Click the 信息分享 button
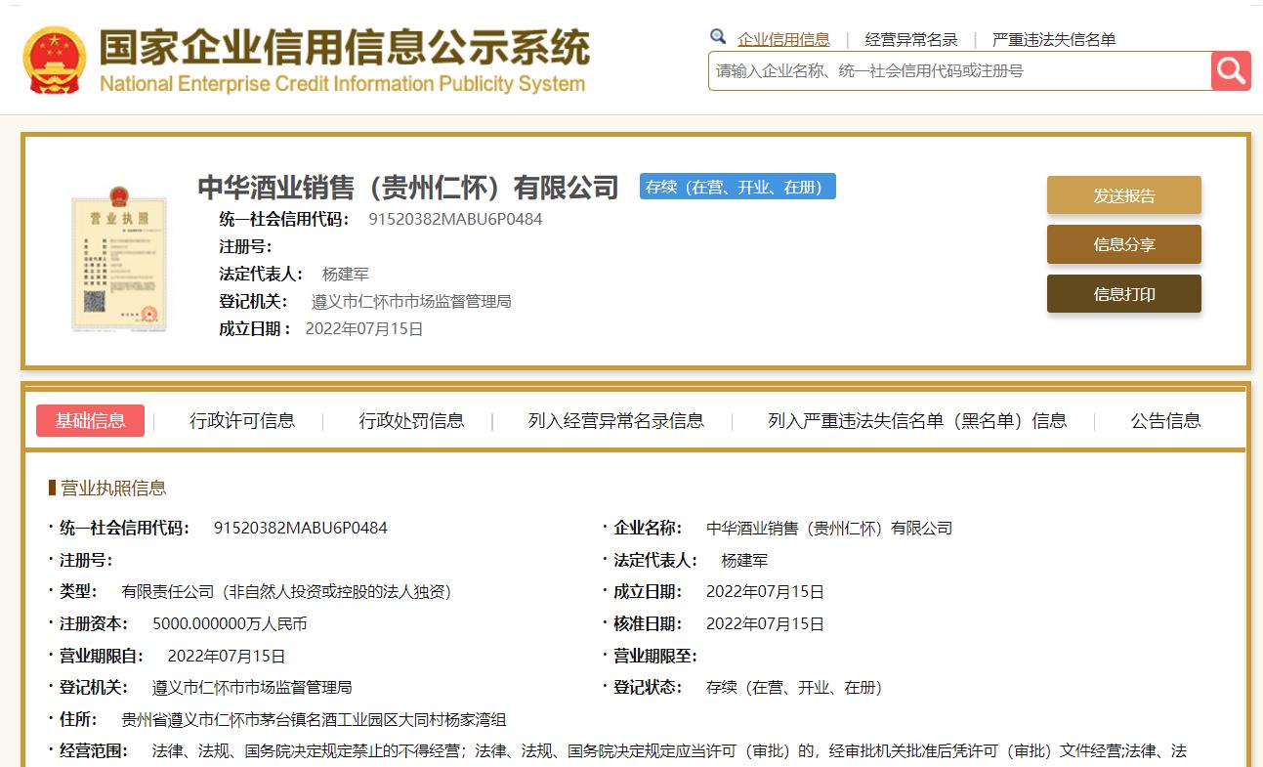This screenshot has height=767, width=1263. tap(1123, 245)
